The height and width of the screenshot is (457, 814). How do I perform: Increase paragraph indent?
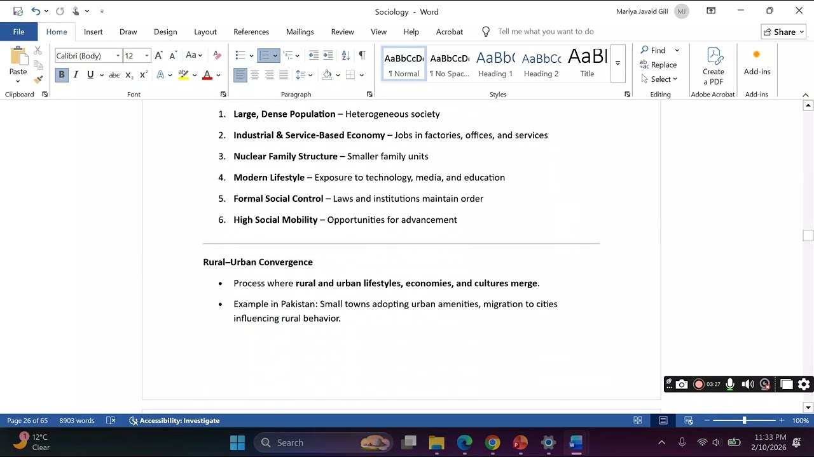[x=328, y=55]
